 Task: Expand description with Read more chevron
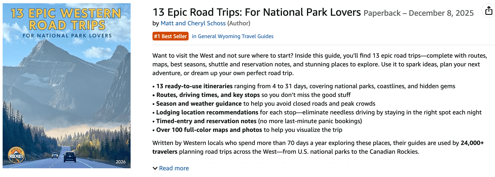[155, 168]
